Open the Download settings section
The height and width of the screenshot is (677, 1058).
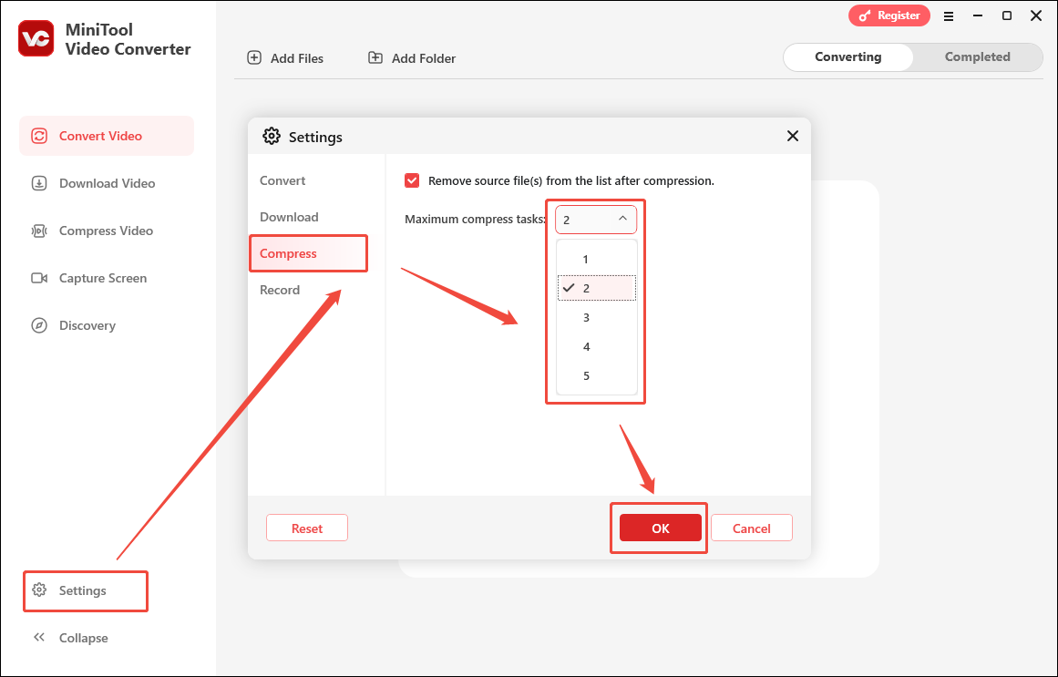[x=289, y=217]
